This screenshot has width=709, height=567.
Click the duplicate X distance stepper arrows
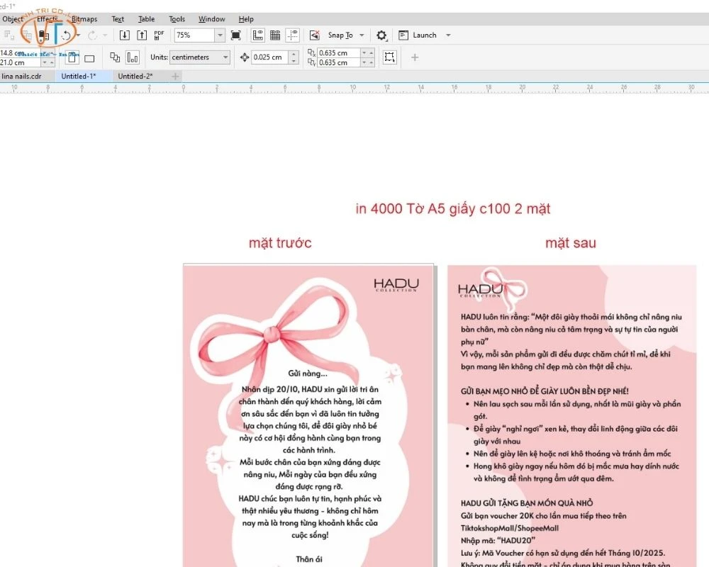[x=367, y=53]
